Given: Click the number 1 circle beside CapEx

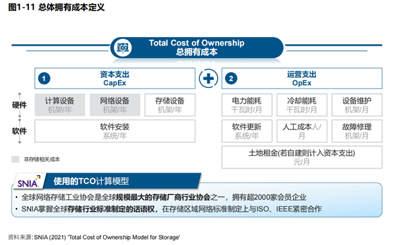Looking at the screenshot, I should 44,79.
